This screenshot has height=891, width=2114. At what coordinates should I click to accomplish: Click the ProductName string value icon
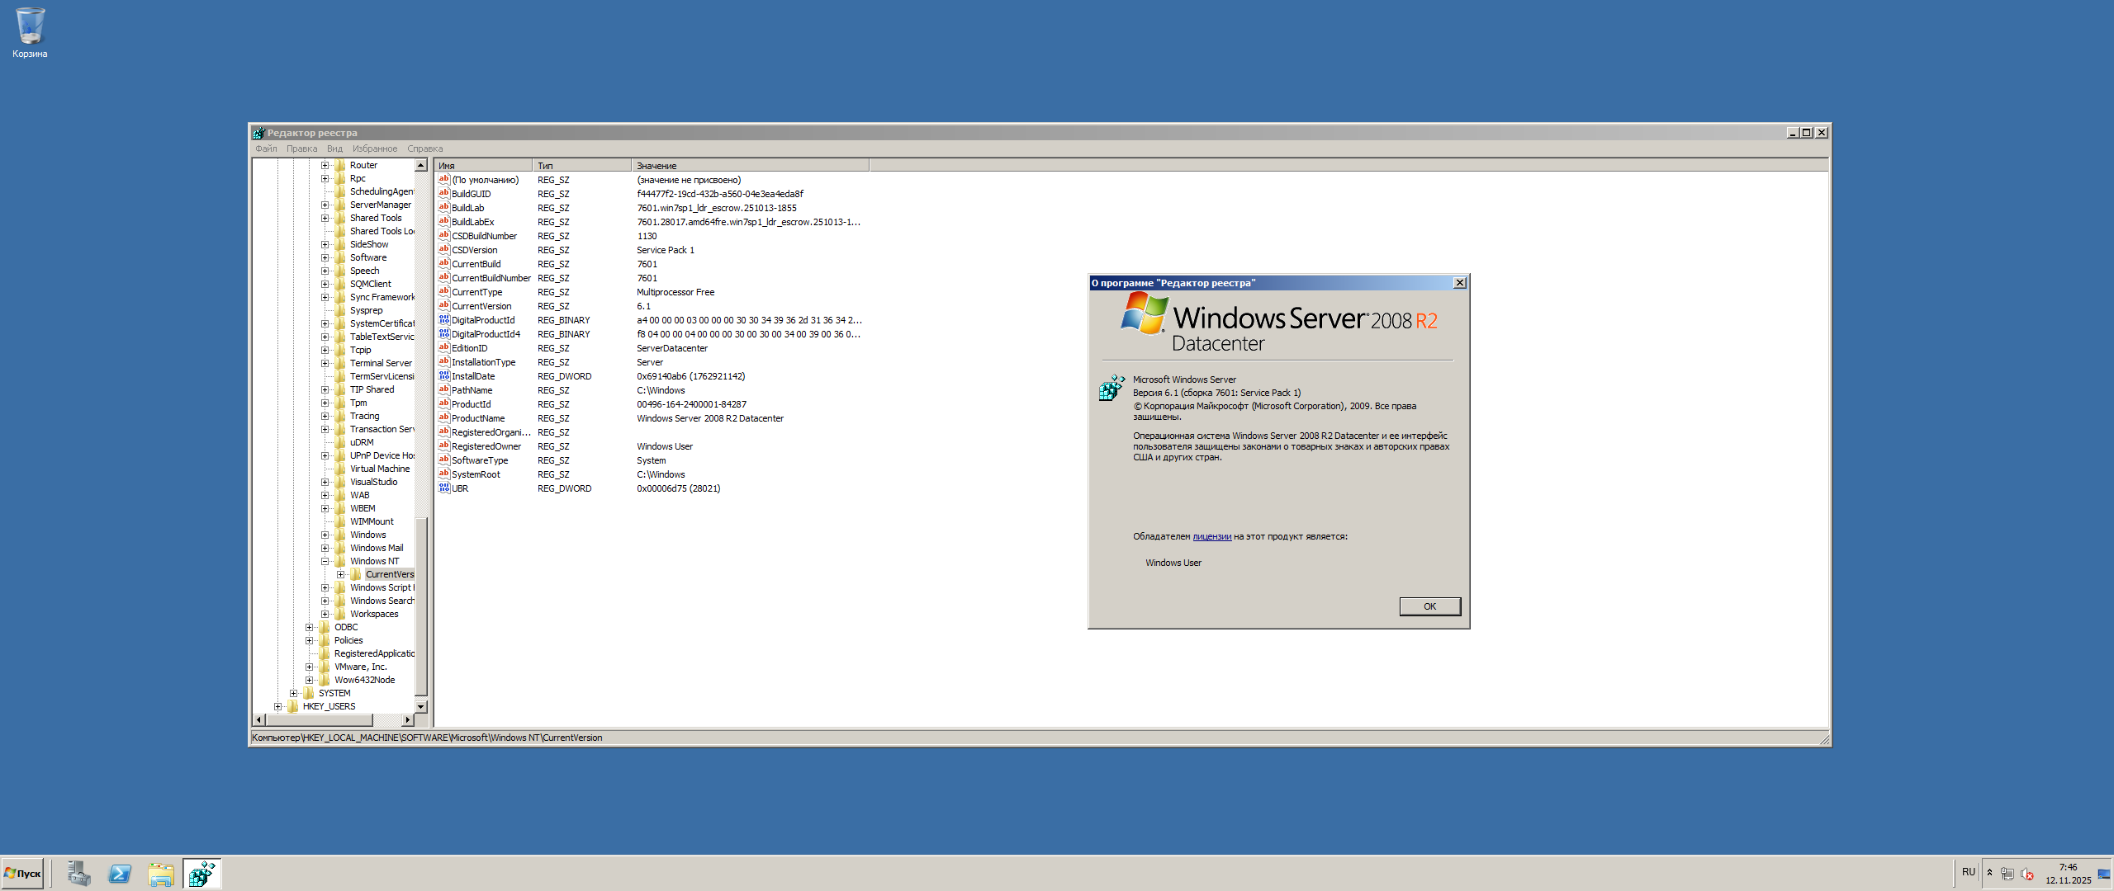click(443, 418)
